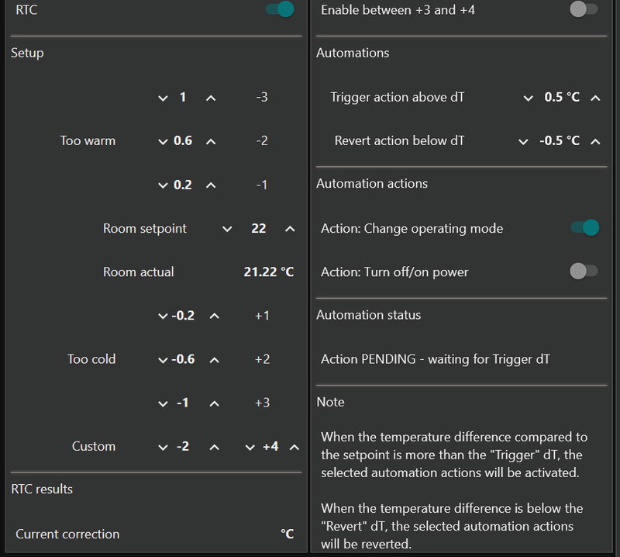Lower the Room setpoint below 22
620x557 pixels.
click(x=227, y=229)
